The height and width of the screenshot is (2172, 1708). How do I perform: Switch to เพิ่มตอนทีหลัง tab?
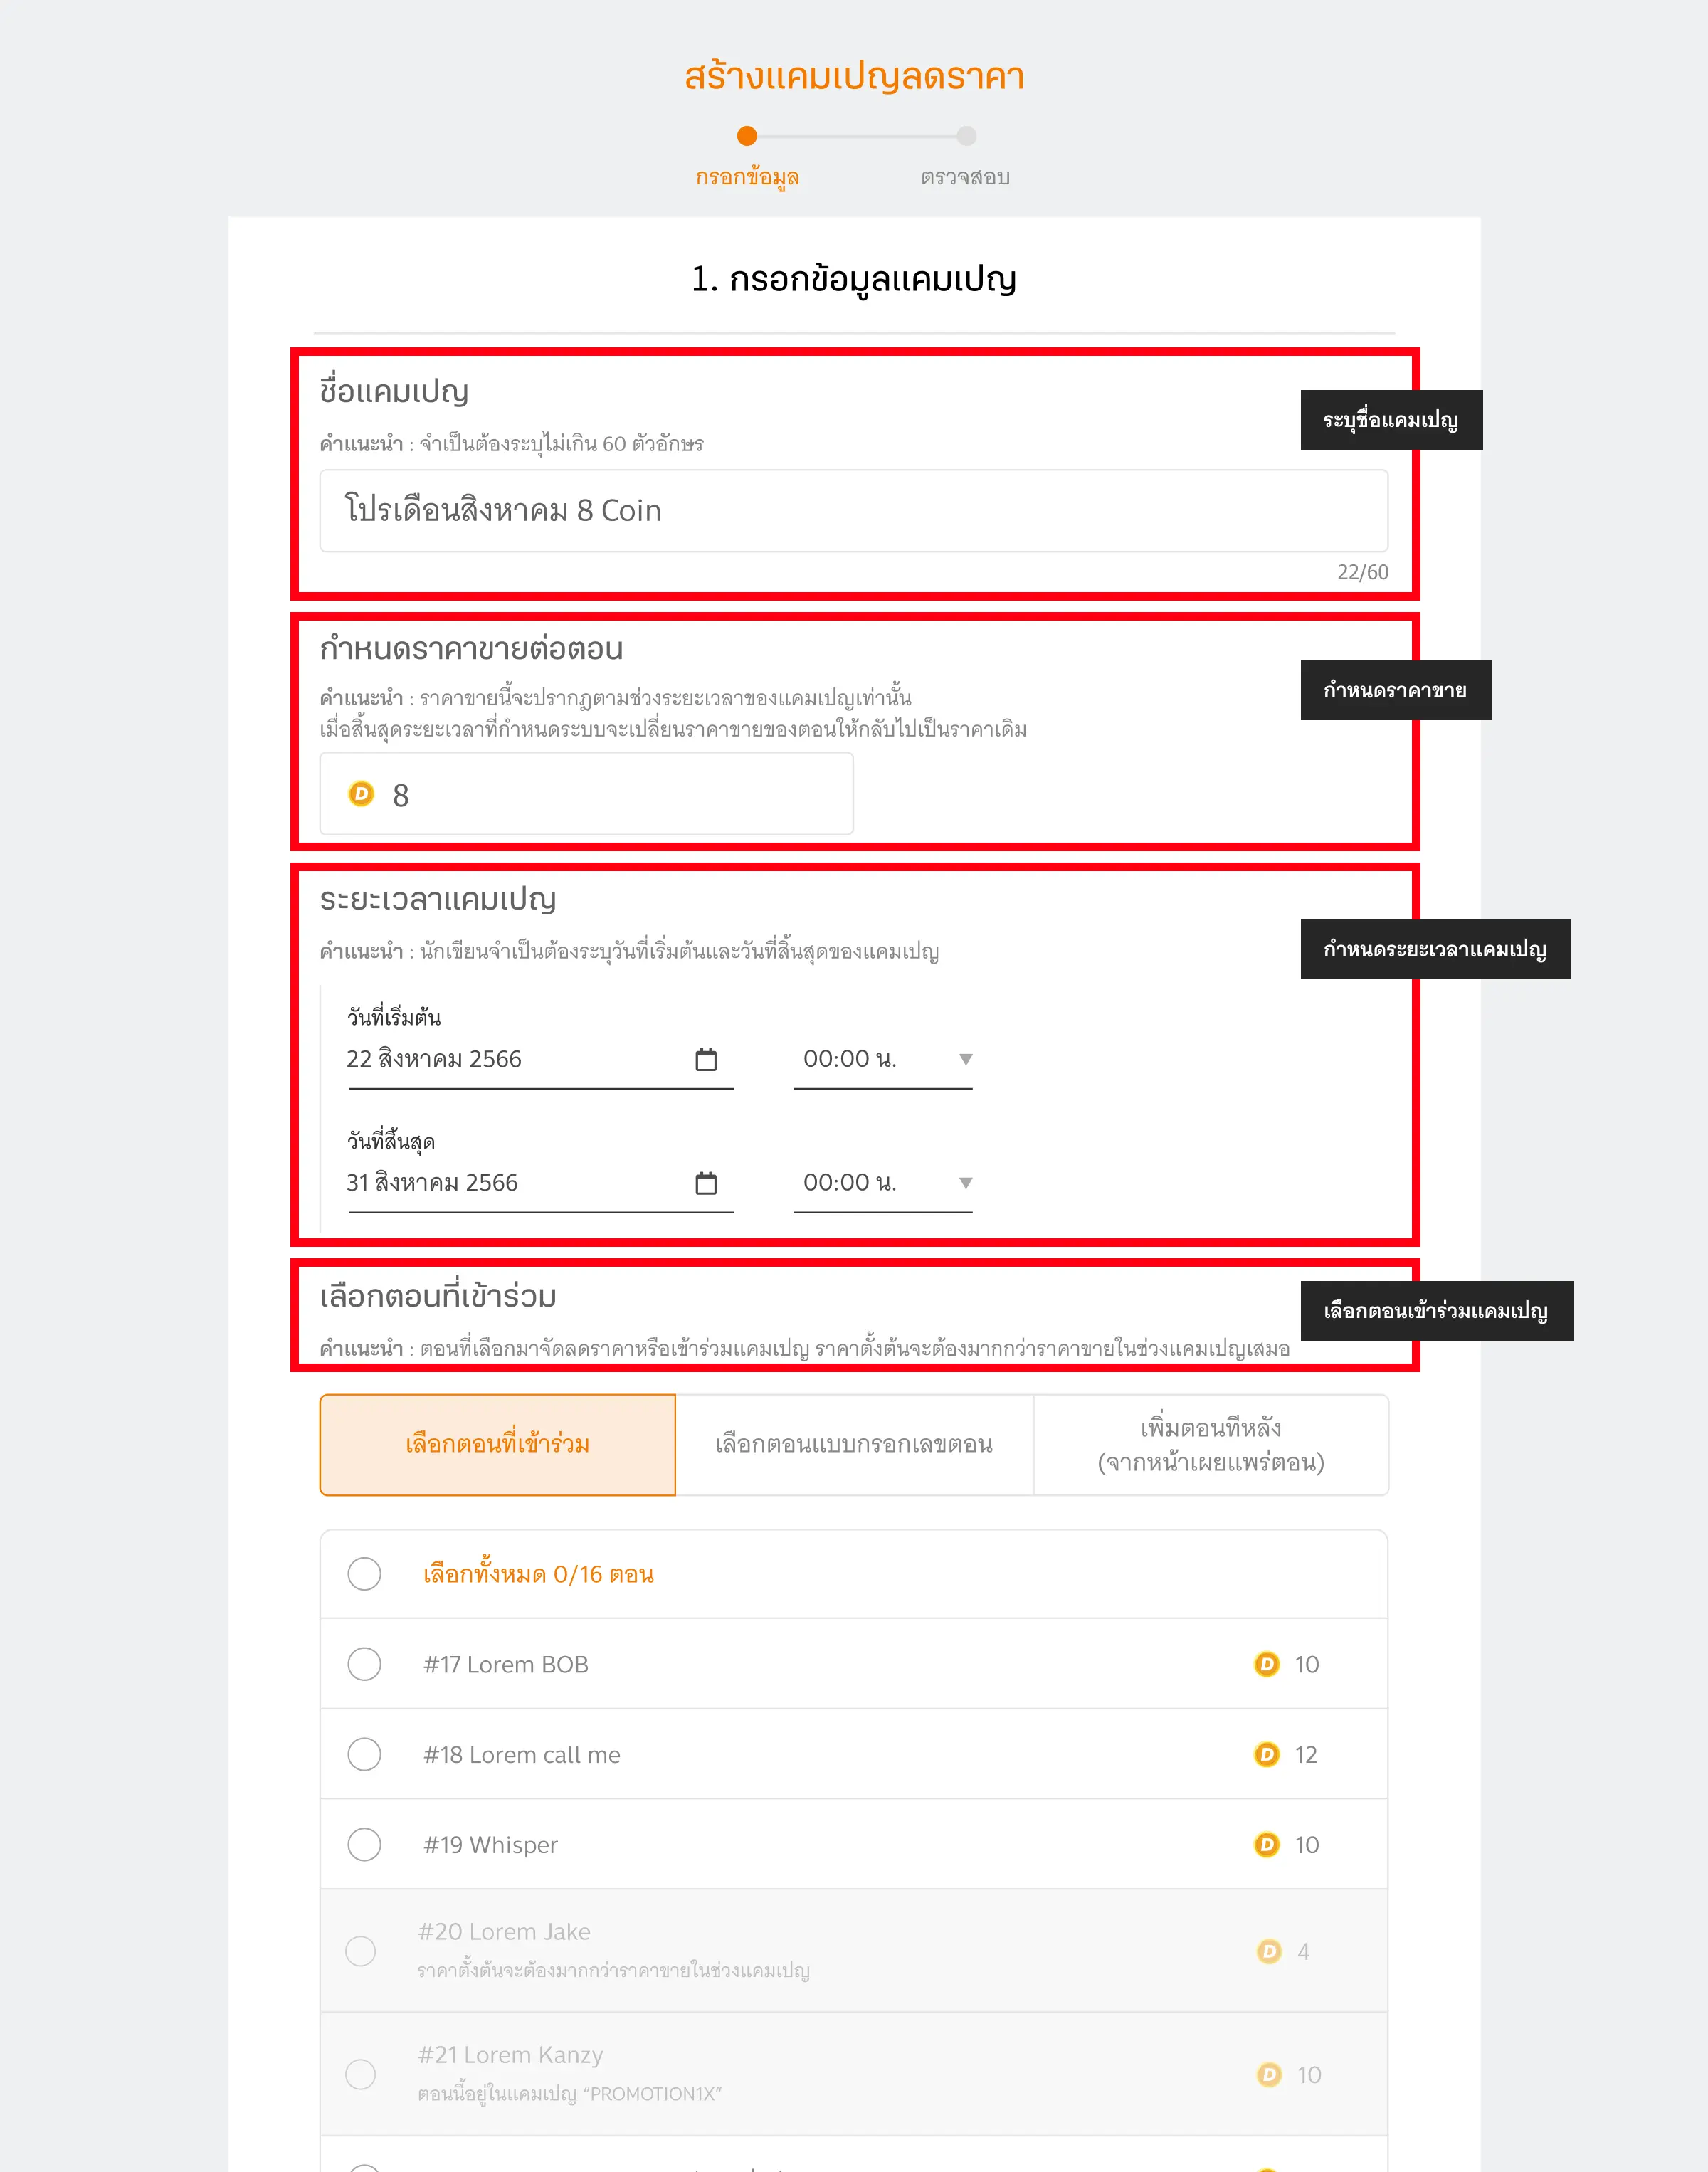tap(1211, 1445)
